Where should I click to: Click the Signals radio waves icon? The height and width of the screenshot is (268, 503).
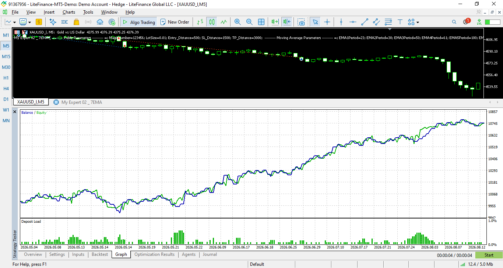(x=88, y=22)
